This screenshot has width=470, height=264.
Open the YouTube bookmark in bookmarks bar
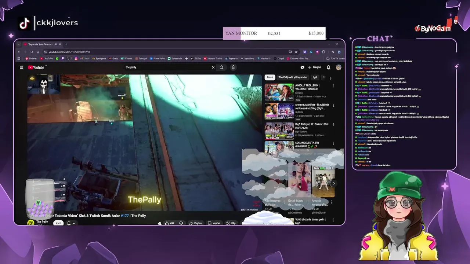click(47, 59)
